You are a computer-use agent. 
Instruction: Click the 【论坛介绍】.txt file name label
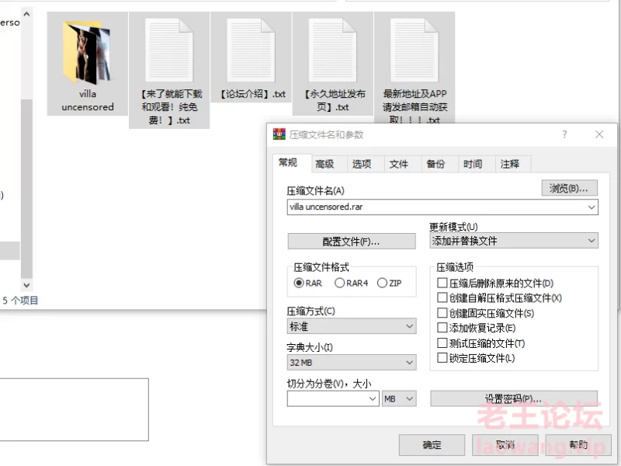click(x=253, y=94)
